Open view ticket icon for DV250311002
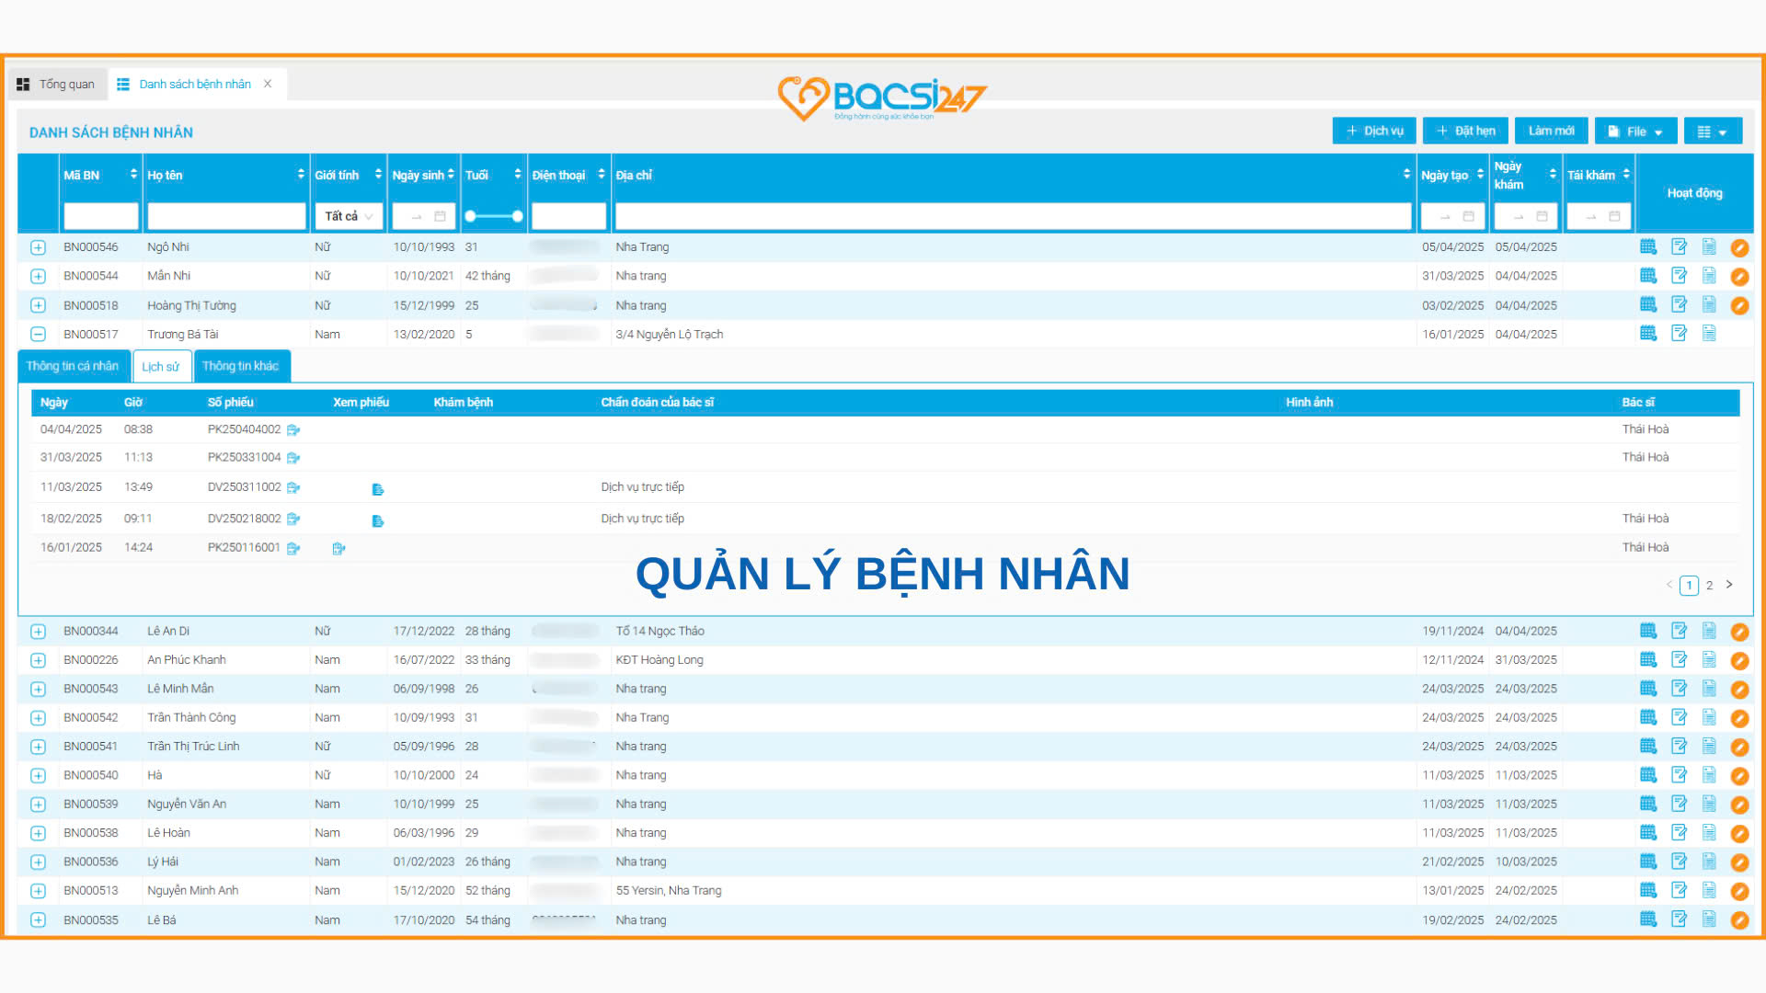The image size is (1766, 993). pos(377,489)
